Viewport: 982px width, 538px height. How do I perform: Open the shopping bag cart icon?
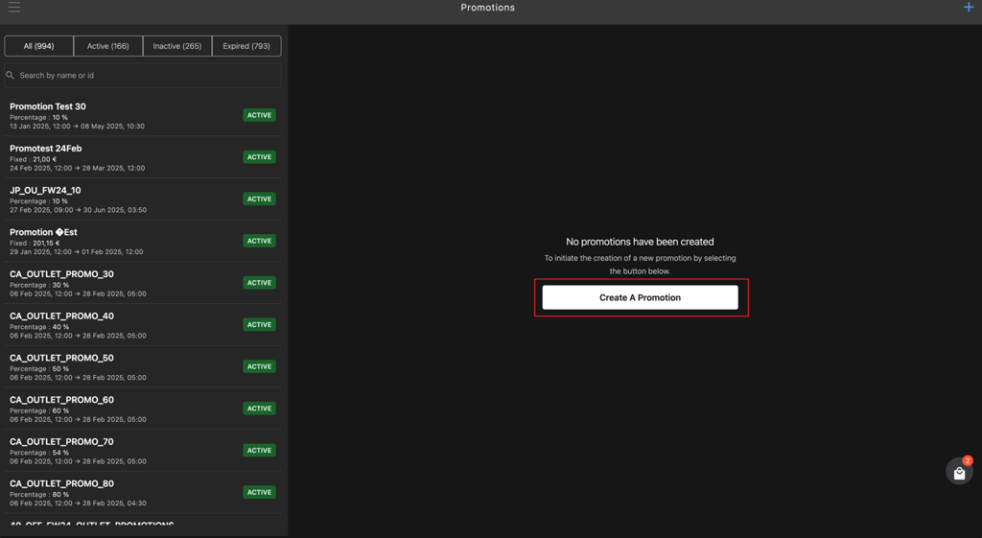point(959,472)
